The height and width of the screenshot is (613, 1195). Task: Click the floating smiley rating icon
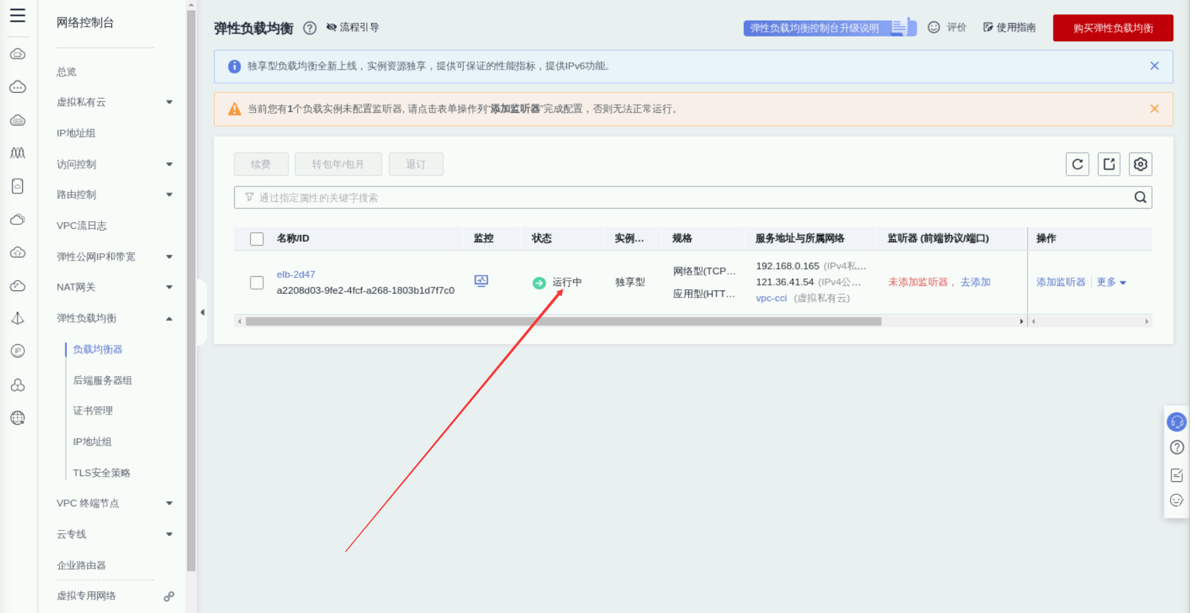tap(1177, 500)
